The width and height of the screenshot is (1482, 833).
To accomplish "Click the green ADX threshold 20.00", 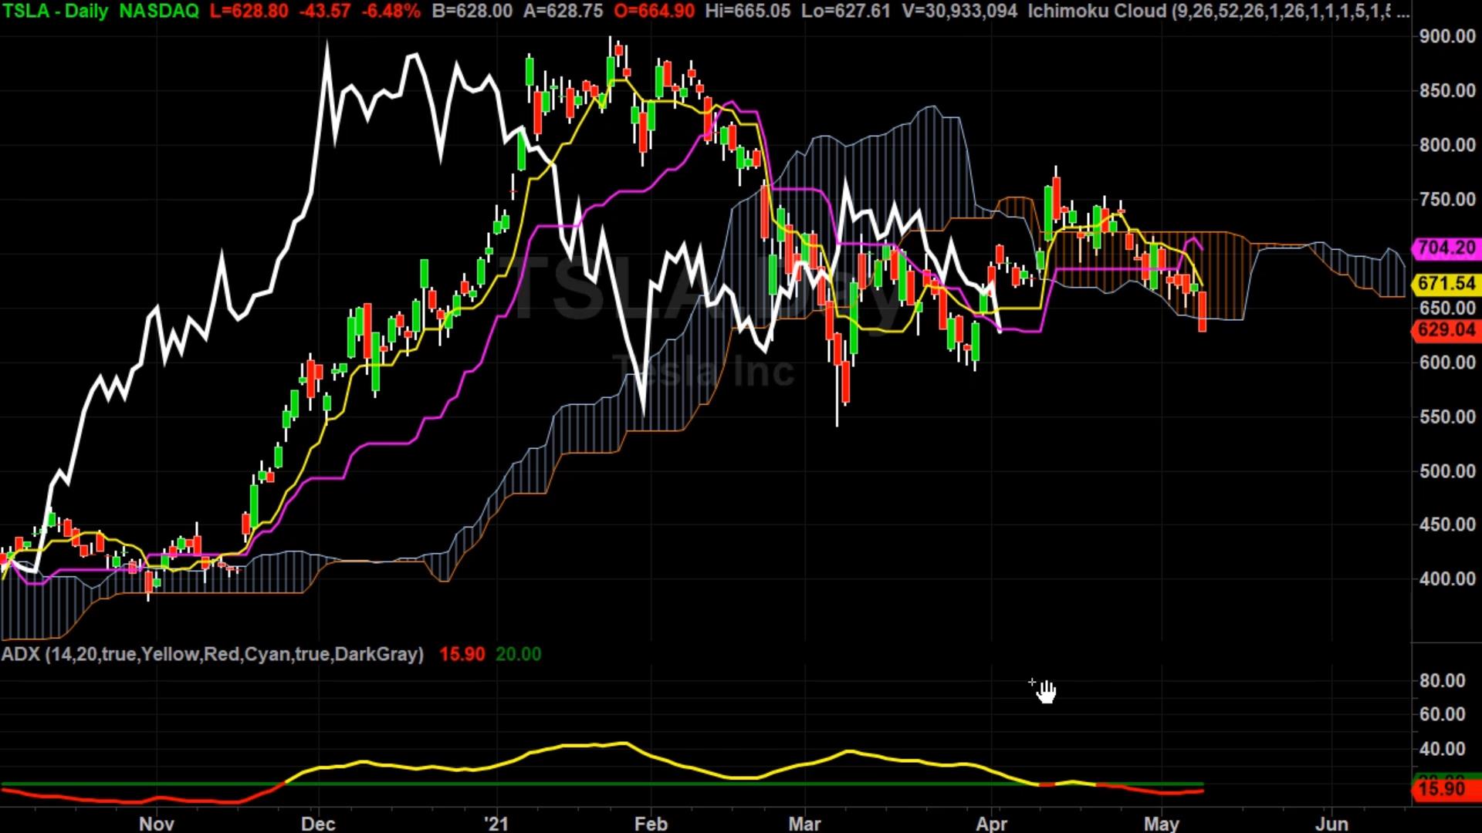I will tap(518, 654).
